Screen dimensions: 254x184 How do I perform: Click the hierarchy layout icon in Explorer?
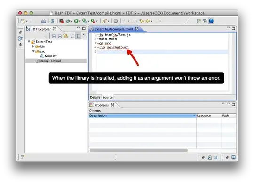[72, 36]
